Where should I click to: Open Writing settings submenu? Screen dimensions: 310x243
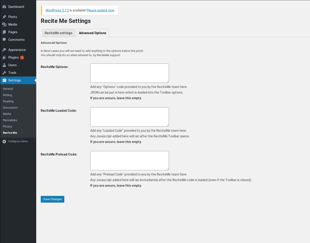7,95
